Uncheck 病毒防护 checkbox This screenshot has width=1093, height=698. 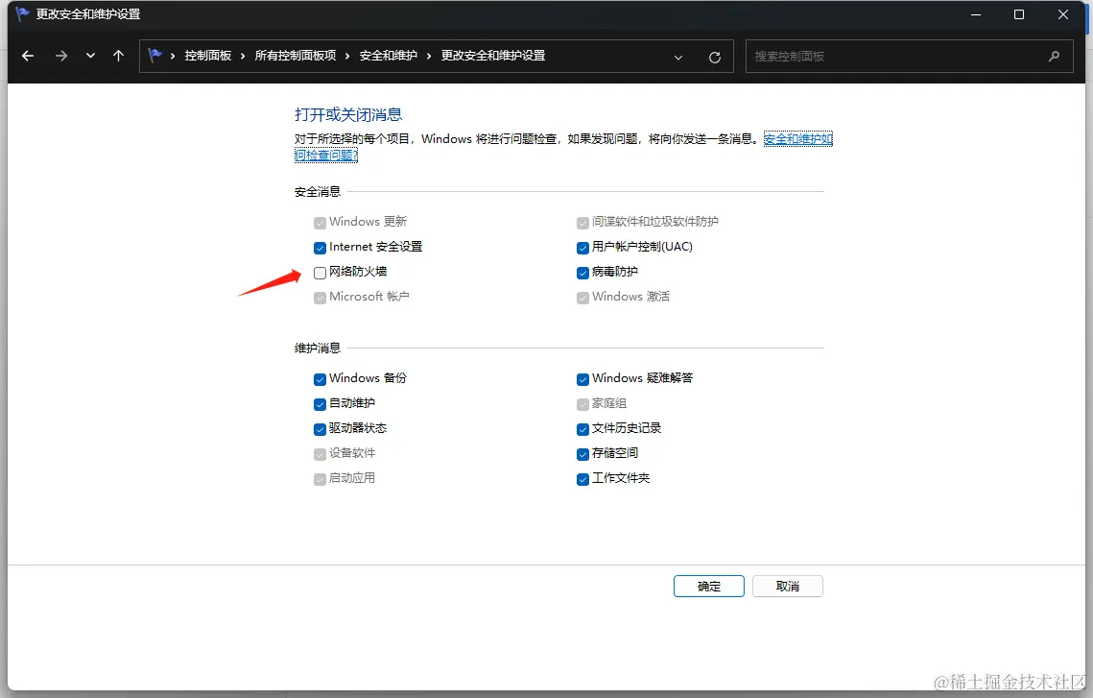tap(582, 273)
